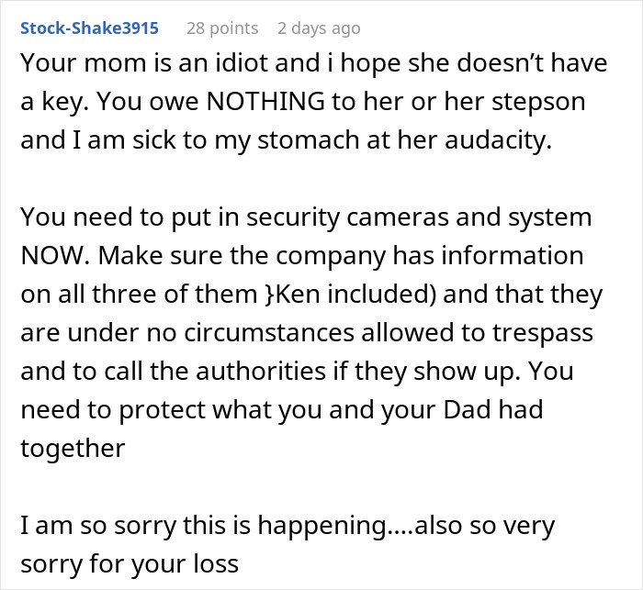
Task: Click the word authorities in the comment
Action: coord(261,371)
